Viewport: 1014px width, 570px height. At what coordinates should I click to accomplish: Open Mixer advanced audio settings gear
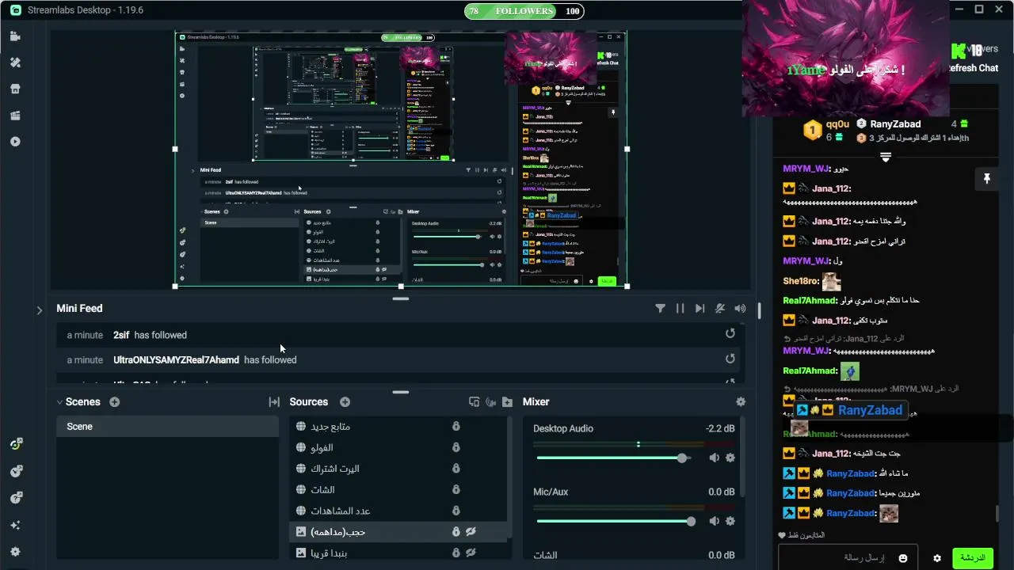(x=741, y=402)
